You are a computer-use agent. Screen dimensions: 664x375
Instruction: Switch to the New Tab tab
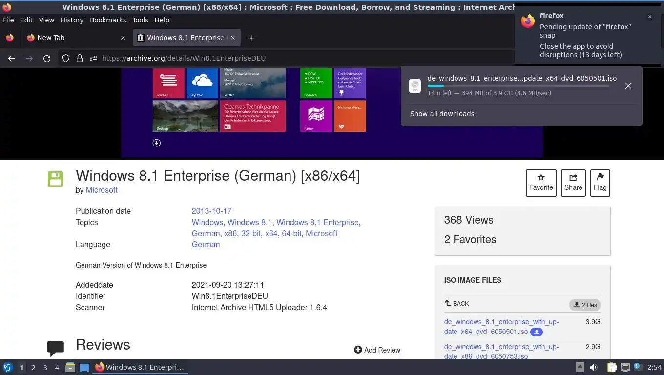click(x=76, y=38)
